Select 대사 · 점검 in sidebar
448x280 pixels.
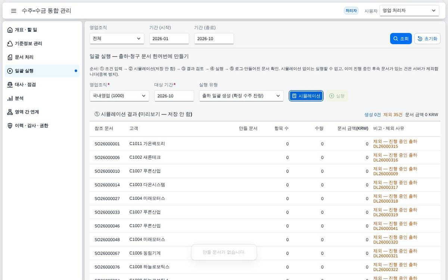pyautogui.click(x=42, y=85)
